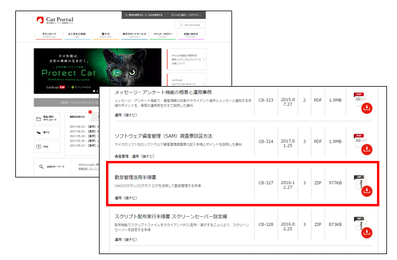Open the 2017.06.02 news entry

(x=84, y=126)
